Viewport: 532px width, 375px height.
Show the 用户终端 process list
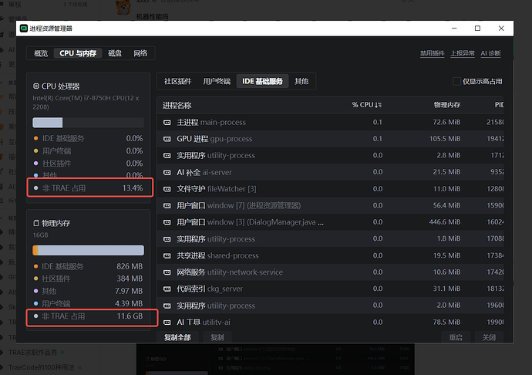coord(217,82)
